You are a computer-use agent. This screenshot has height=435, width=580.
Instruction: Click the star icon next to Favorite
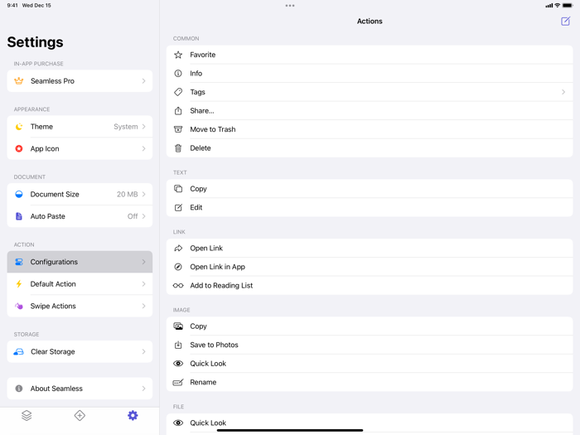[x=178, y=55]
